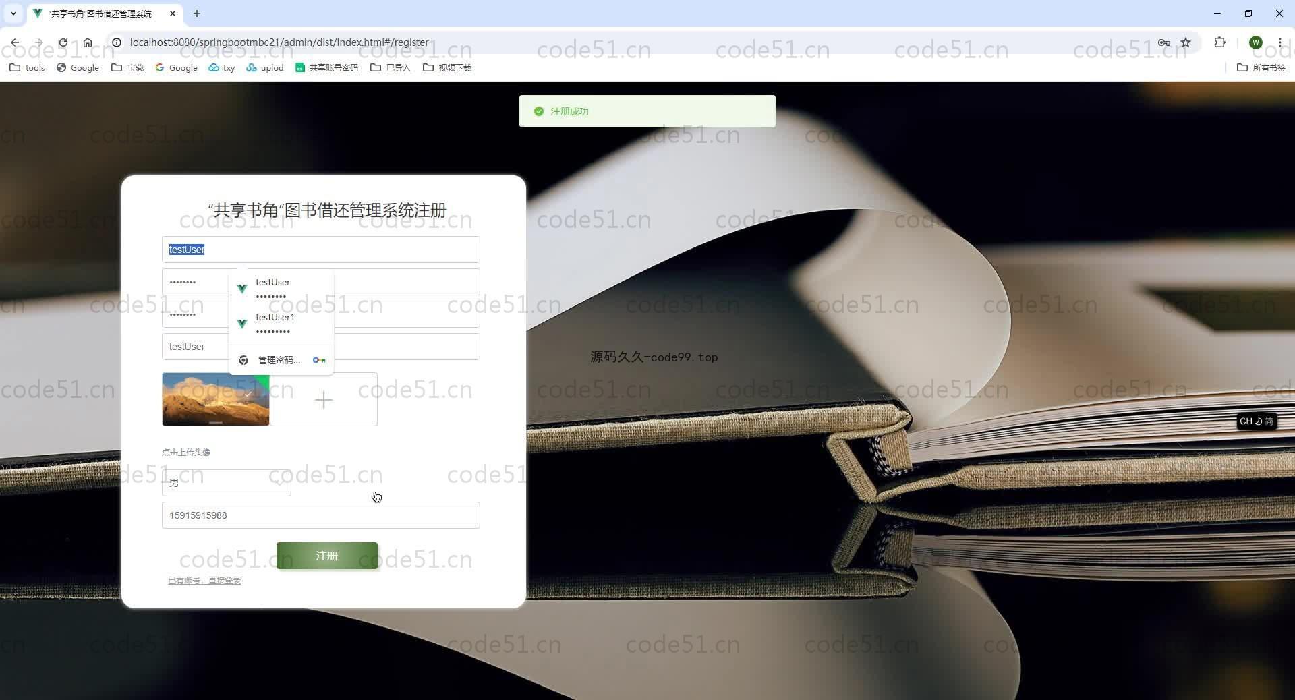The height and width of the screenshot is (700, 1295).
Task: Click the browser forward arrow
Action: 38,42
